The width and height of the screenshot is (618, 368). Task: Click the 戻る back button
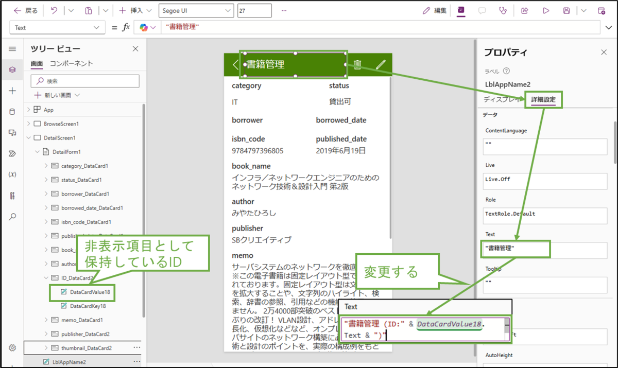tap(26, 10)
